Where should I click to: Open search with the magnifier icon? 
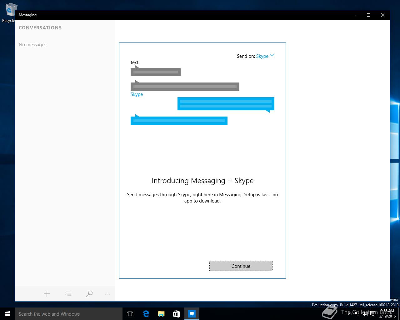point(89,294)
